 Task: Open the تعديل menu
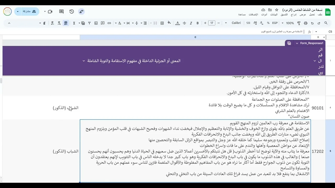click(x=312, y=15)
